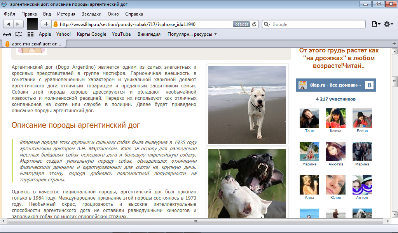Open the 8lap.ru widget group avatar icon
Screen dimensions: 398x233
[x=302, y=85]
